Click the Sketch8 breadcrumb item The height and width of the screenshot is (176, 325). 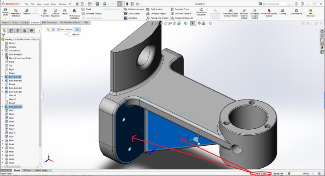pyautogui.click(x=74, y=34)
